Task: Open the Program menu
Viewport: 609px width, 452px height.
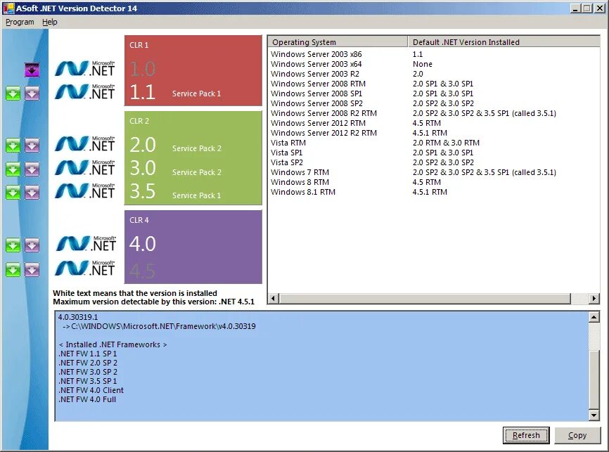Action: (20, 22)
